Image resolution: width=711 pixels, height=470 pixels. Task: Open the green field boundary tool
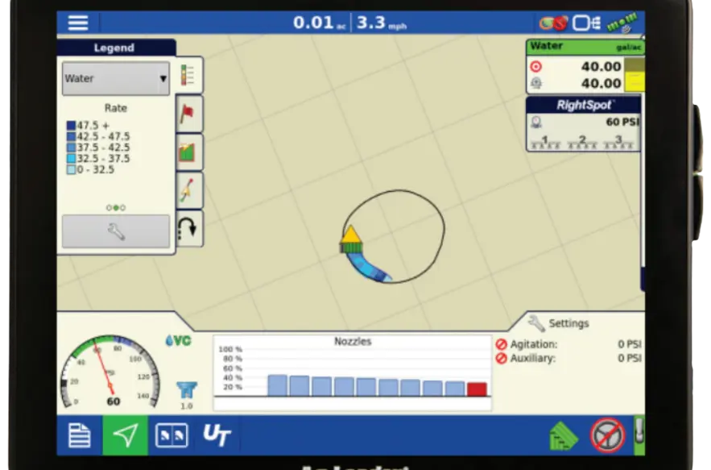(189, 152)
